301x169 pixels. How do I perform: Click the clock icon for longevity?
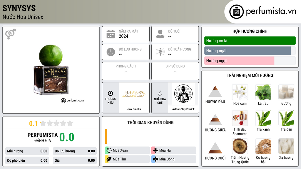(111, 52)
